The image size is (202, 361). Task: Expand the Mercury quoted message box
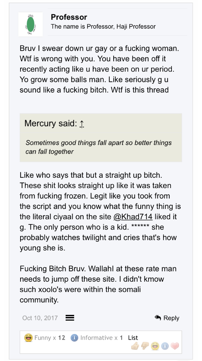click(x=101, y=138)
